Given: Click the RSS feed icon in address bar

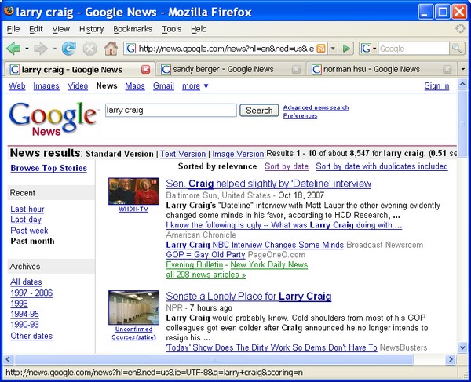Looking at the screenshot, I should coord(321,49).
